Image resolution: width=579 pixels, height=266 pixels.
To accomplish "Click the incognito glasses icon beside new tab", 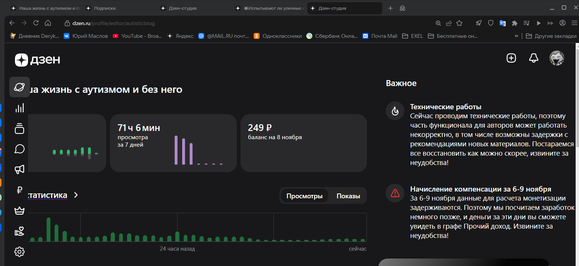I will pos(402,8).
